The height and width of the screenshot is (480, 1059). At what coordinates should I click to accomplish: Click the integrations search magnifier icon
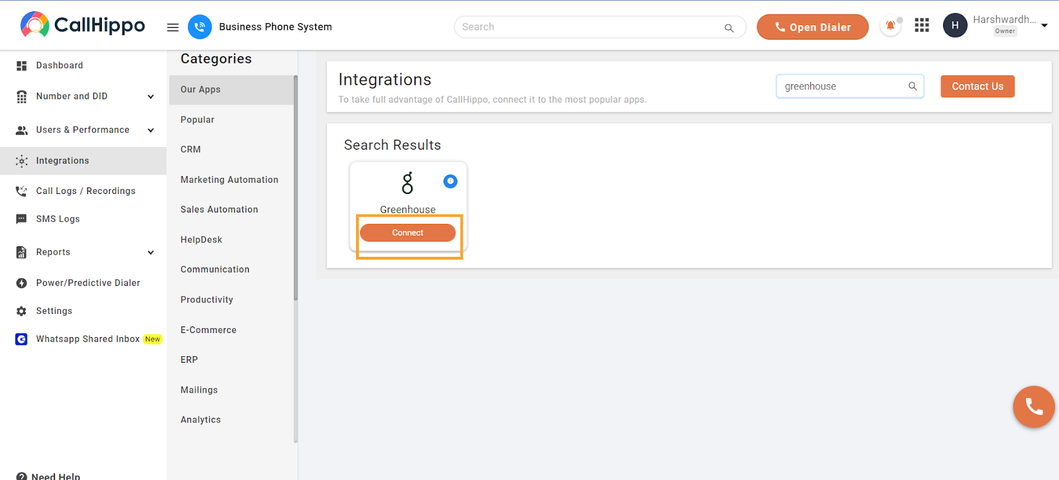(x=913, y=86)
